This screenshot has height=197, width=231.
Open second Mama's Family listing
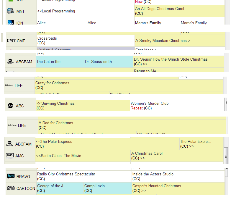202,21
